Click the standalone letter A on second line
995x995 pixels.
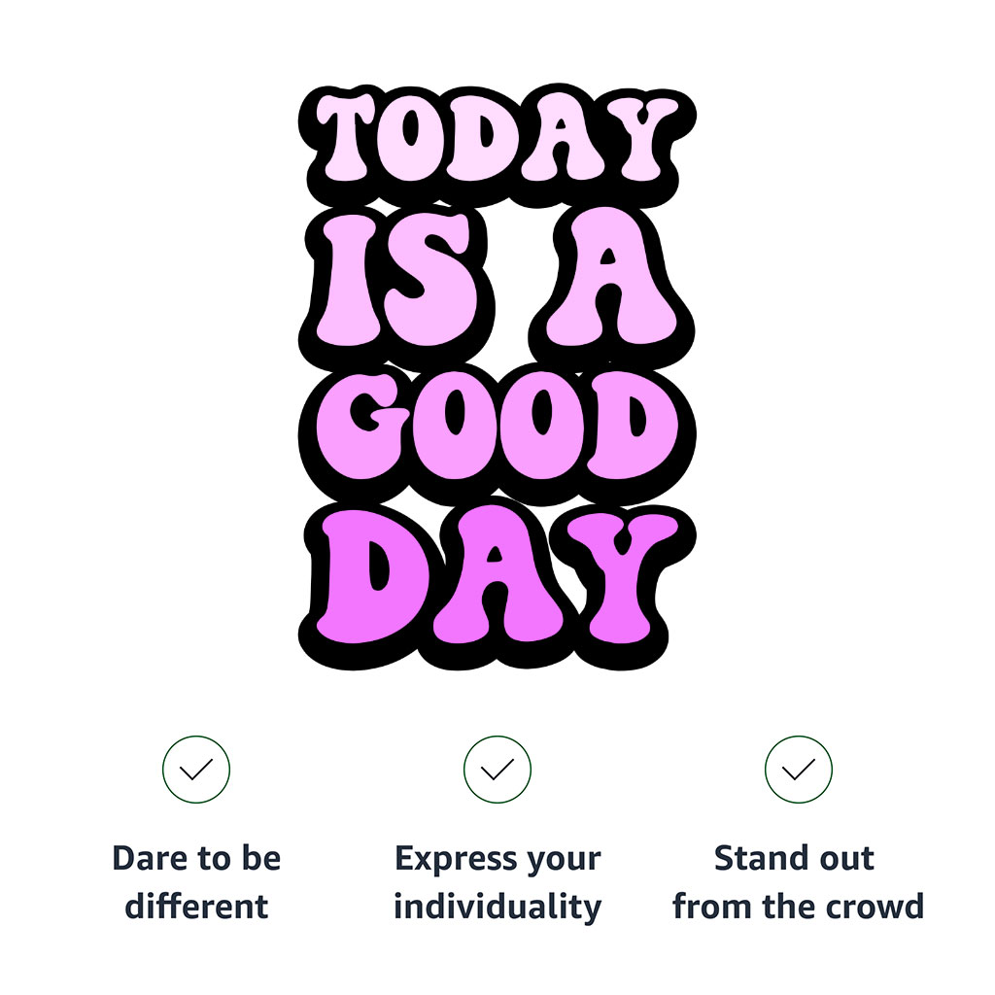[x=606, y=283]
